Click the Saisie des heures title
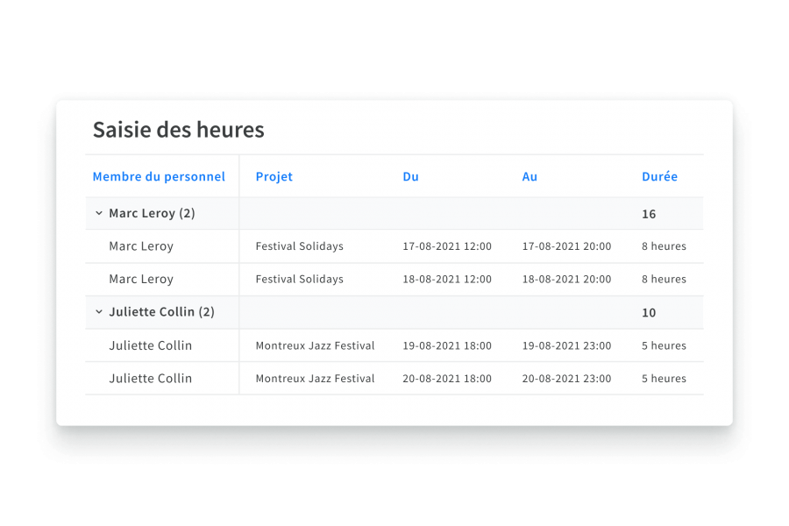The width and height of the screenshot is (789, 526). (179, 129)
